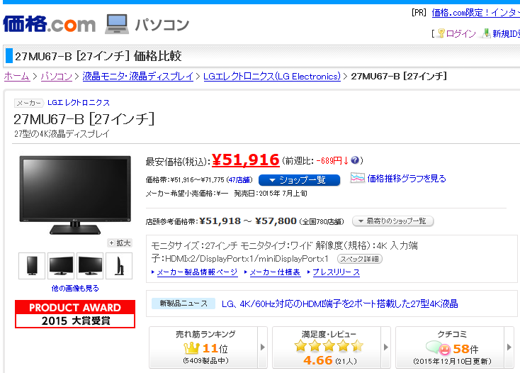The image size is (520, 373).
Task: Expand arrow beside 満足度・レビュー panel
Action: 385,347
